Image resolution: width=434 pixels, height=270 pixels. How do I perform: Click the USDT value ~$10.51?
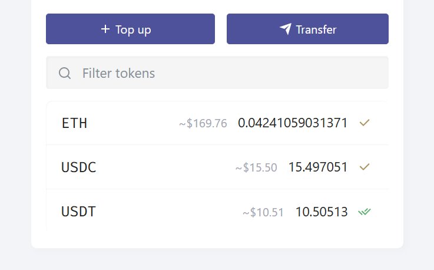pos(263,212)
